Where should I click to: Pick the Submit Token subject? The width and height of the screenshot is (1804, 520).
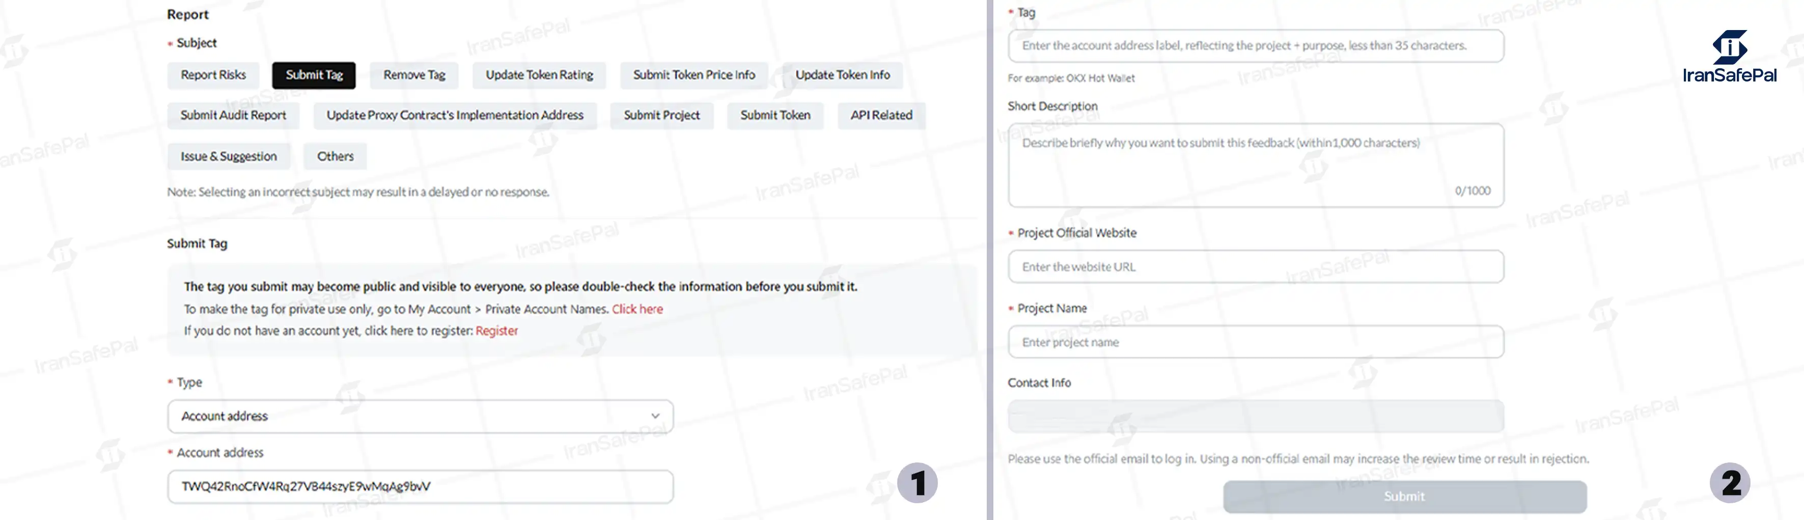(774, 116)
